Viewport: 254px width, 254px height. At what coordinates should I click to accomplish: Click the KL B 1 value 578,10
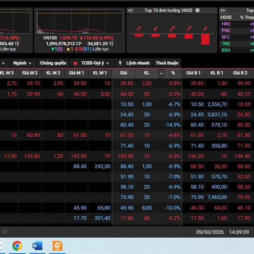coord(219,125)
